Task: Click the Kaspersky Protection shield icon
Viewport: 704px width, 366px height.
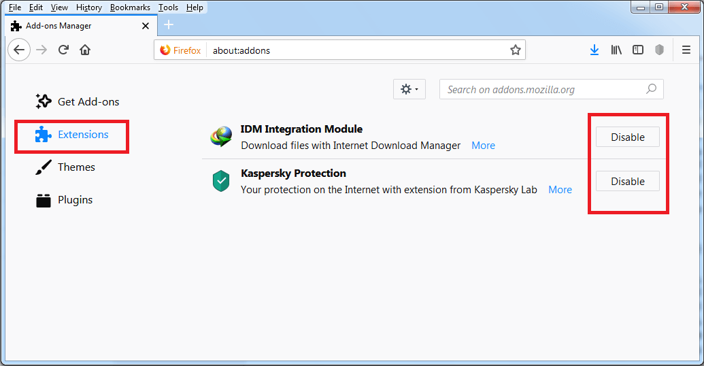Action: pyautogui.click(x=221, y=181)
